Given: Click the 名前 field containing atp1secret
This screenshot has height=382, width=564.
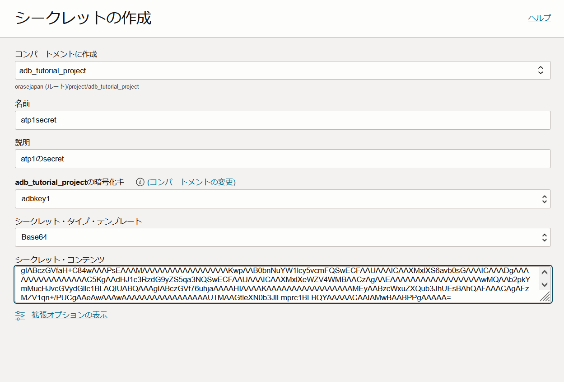Looking at the screenshot, I should pyautogui.click(x=283, y=120).
